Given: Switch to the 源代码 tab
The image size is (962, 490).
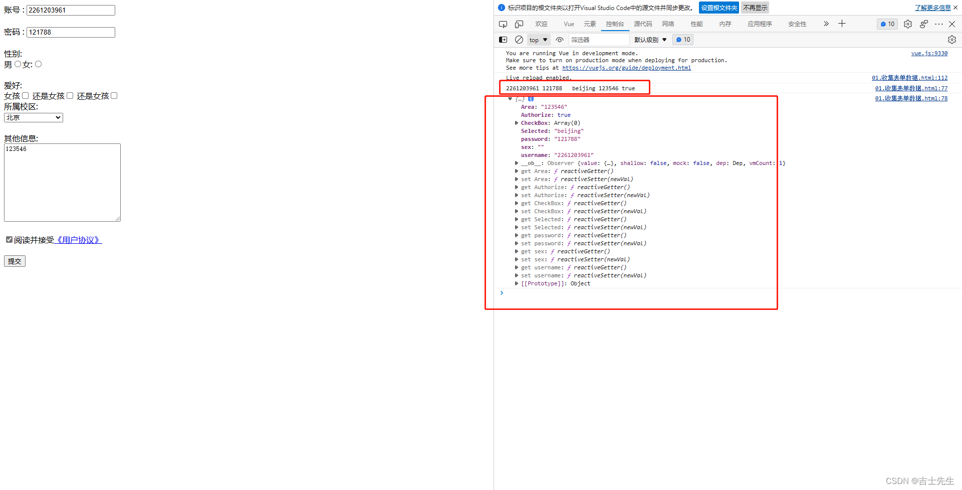Looking at the screenshot, I should pos(643,24).
